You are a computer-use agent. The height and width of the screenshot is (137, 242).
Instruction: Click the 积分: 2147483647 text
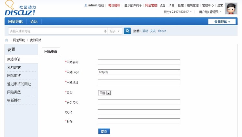176,12
